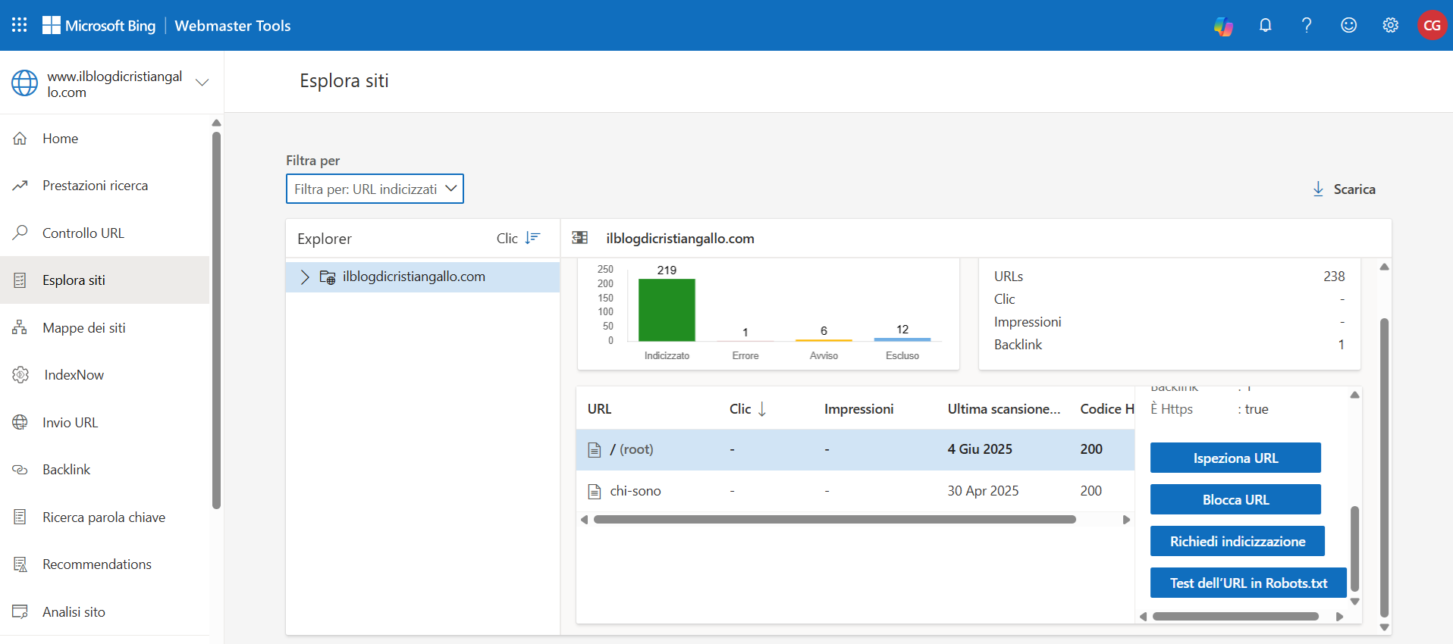
Task: Click the URL table horizontal scrollbar
Action: [x=835, y=520]
